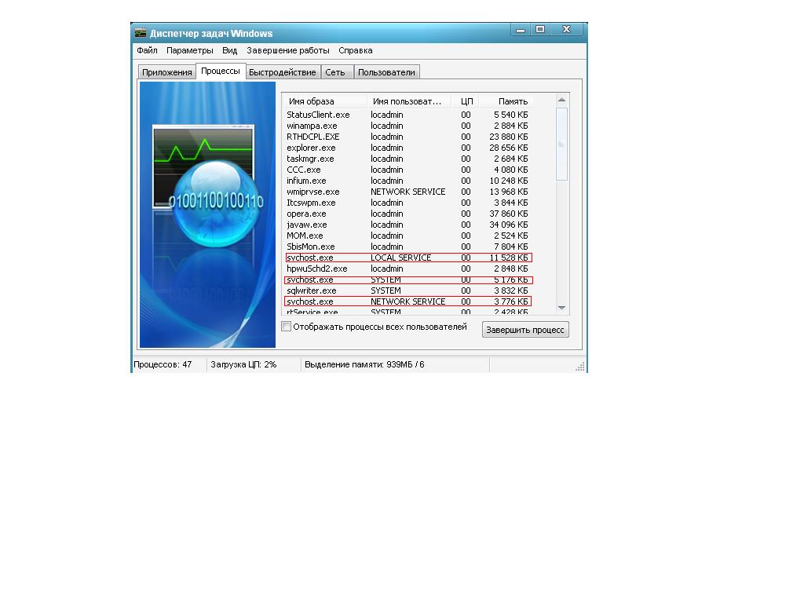This screenshot has width=804, height=603.
Task: Click the Task Manager side image
Action: pos(207,215)
